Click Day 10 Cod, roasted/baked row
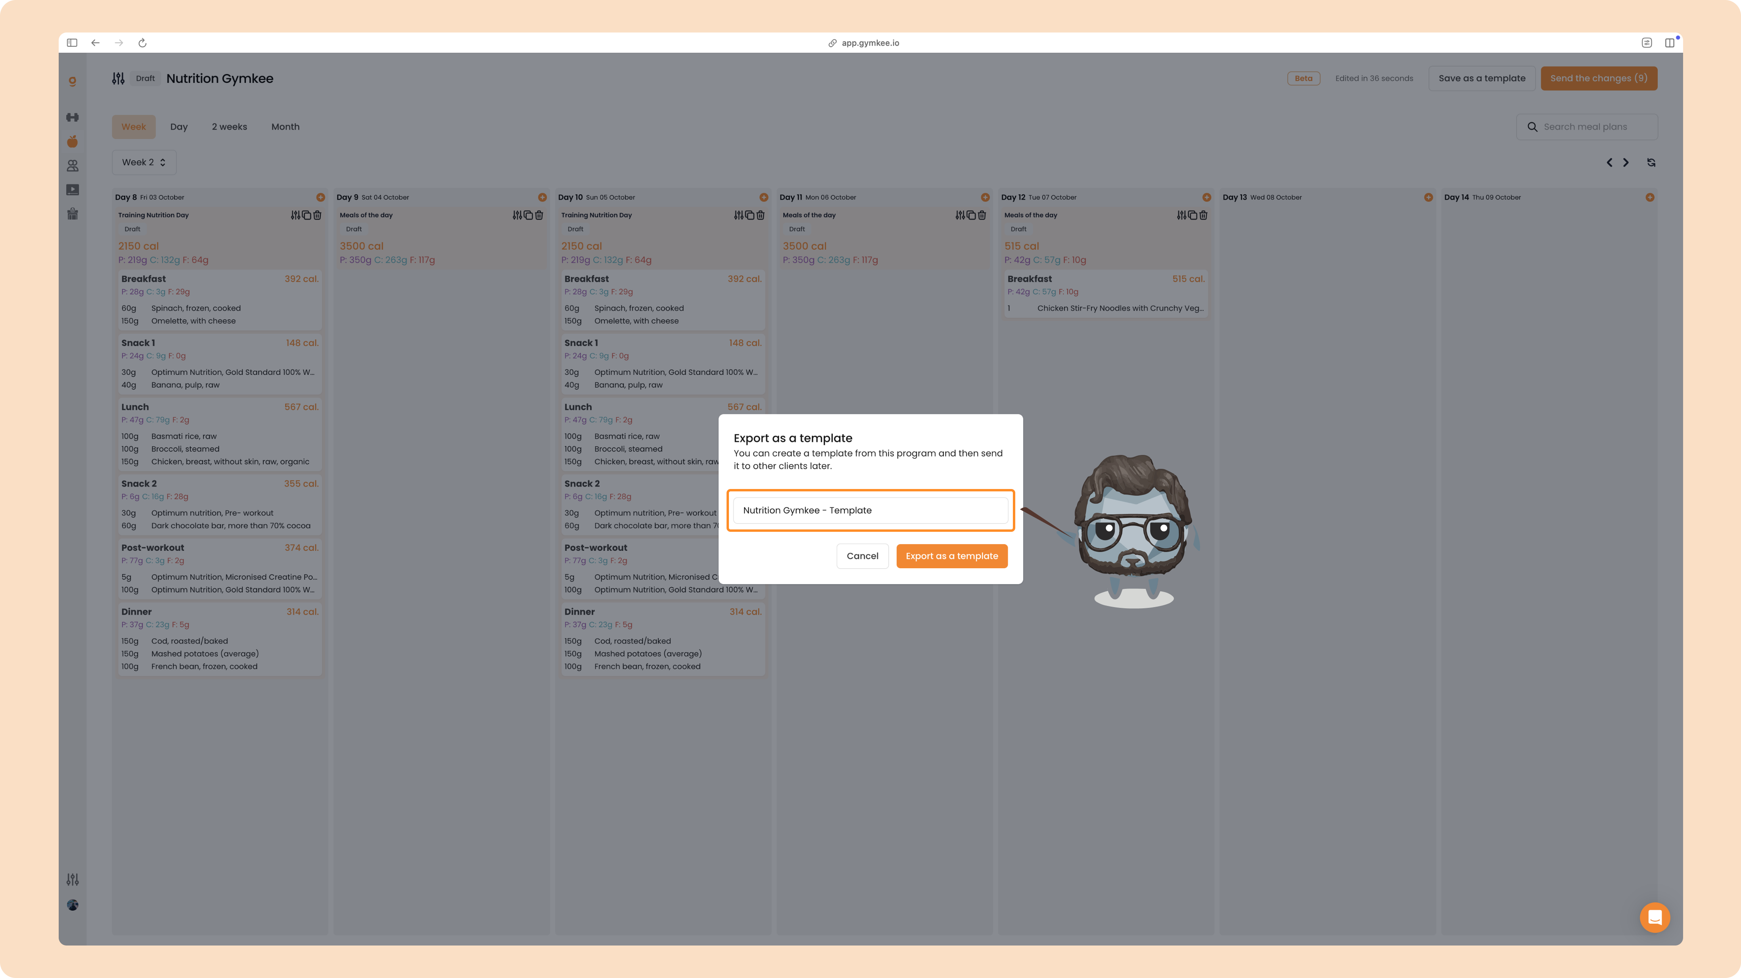 [662, 641]
